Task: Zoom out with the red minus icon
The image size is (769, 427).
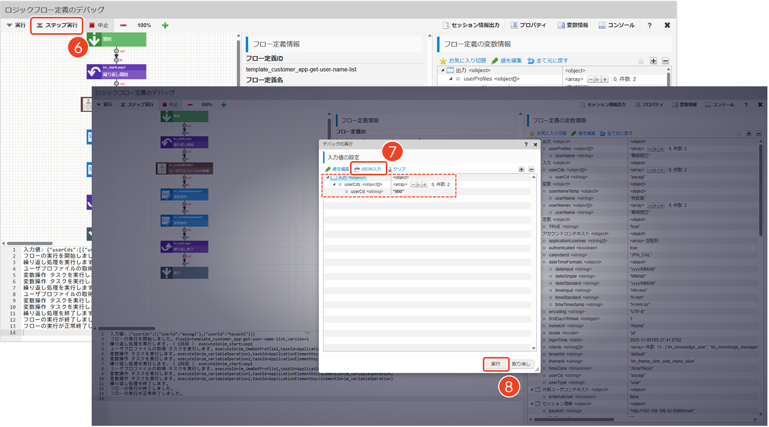Action: tap(123, 25)
